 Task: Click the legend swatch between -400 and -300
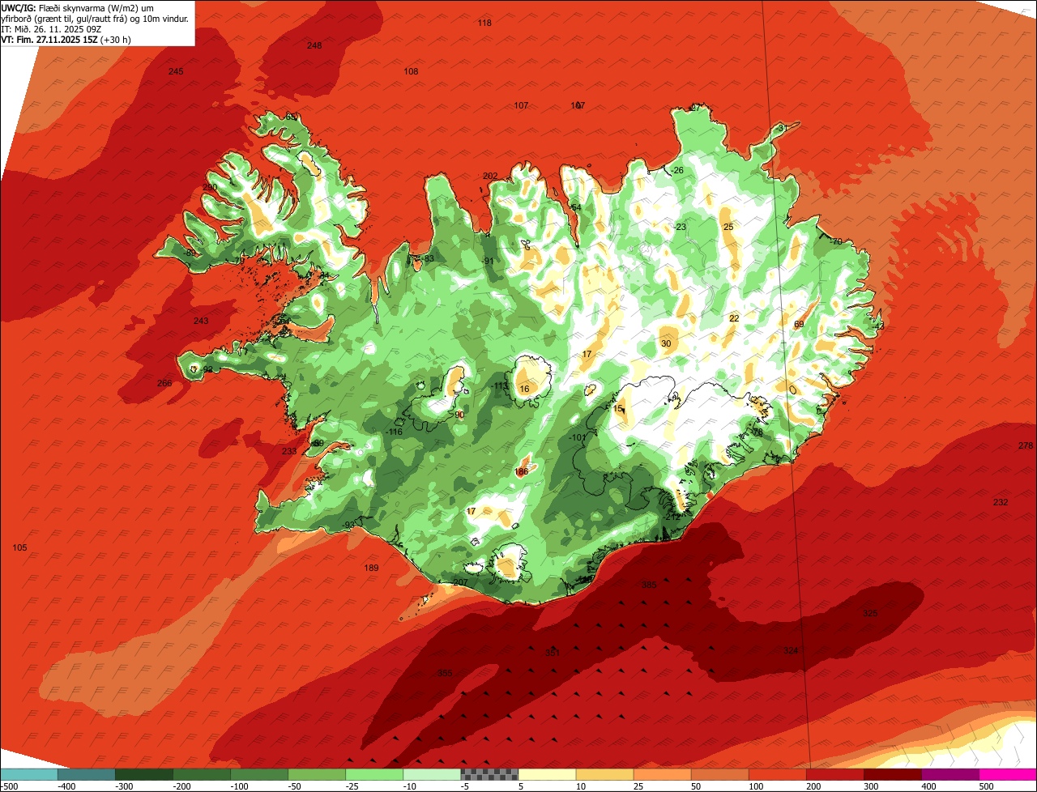87,774
